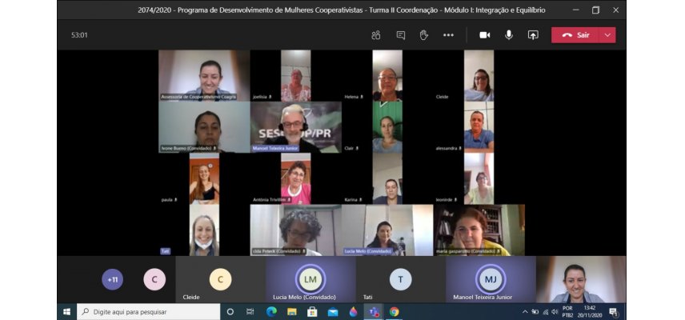
Task: Open the network status tray icon
Action: 545,312
